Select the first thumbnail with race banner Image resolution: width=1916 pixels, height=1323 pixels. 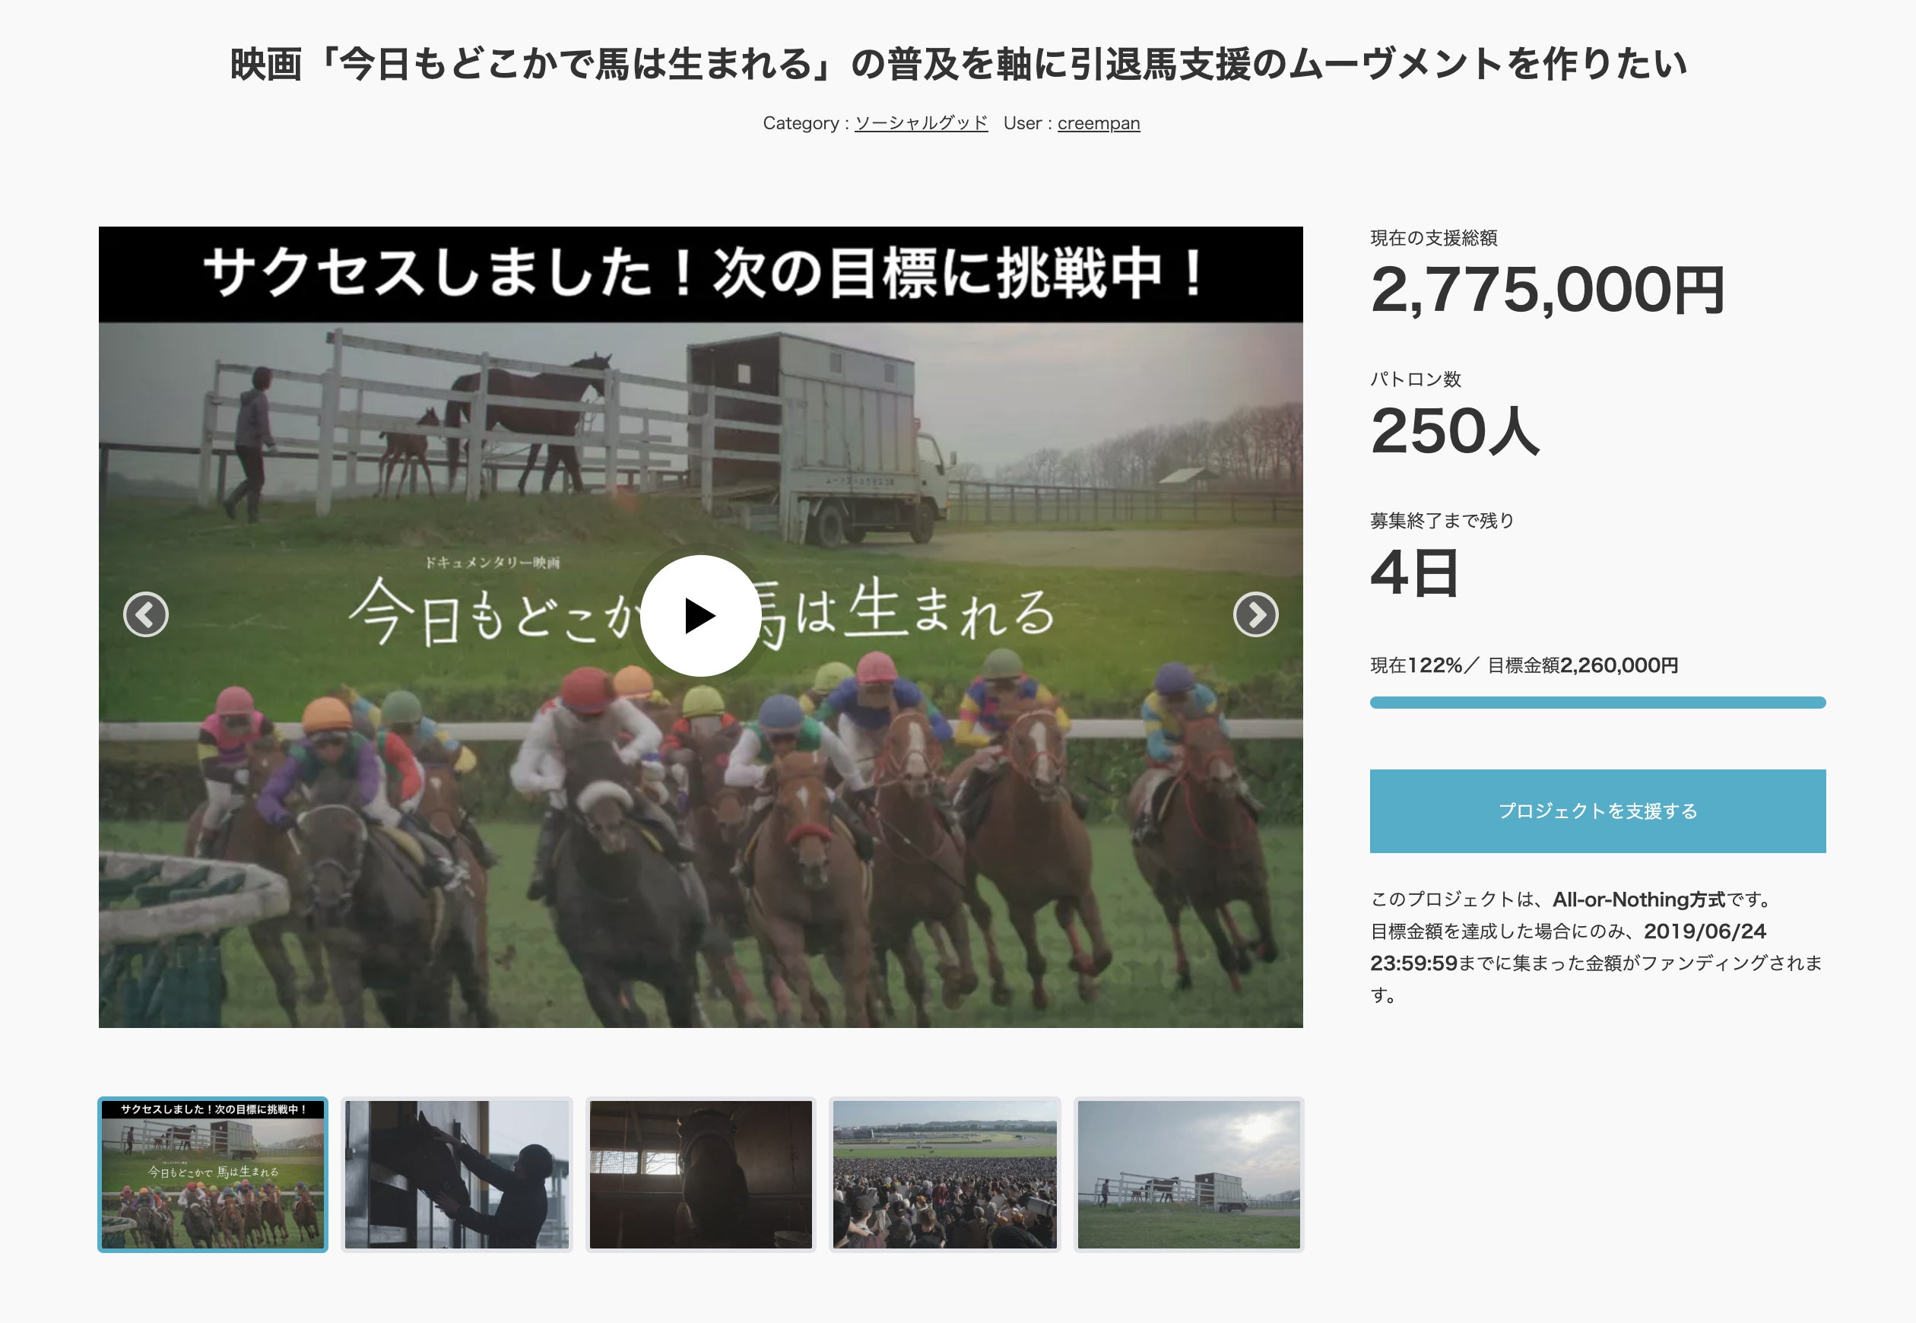213,1174
